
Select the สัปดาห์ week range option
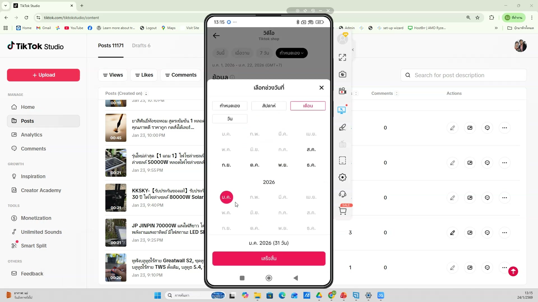[269, 106]
